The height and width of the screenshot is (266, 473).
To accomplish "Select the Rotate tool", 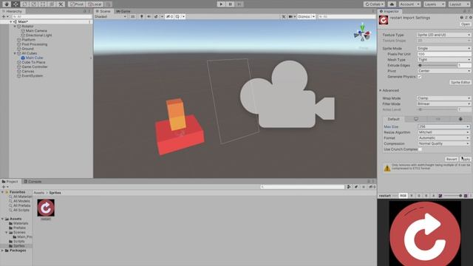I will coord(24,4).
